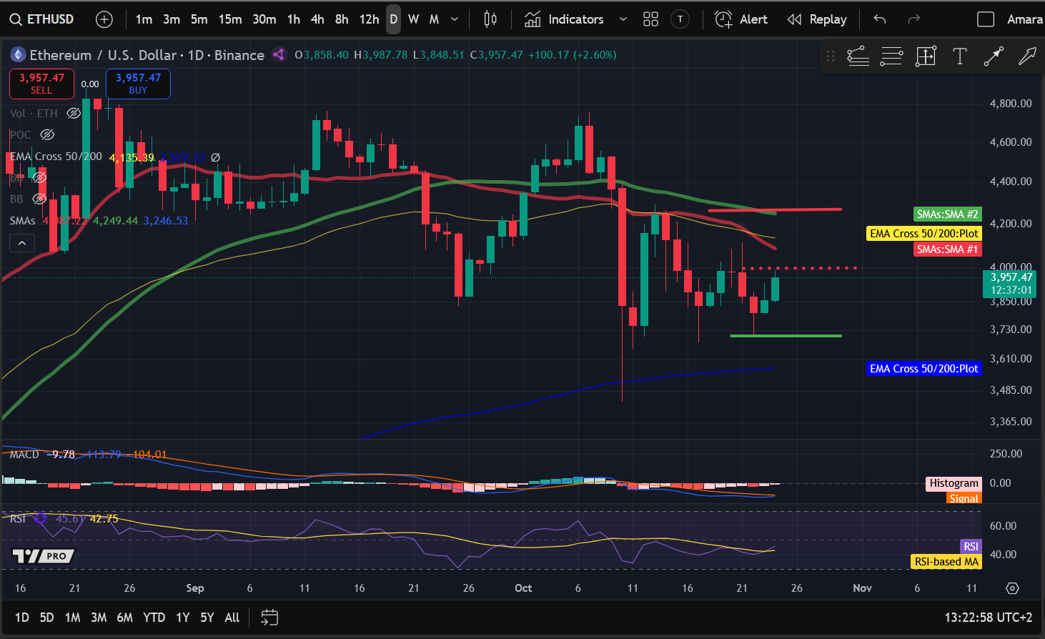Open the layout setup square icon

click(986, 19)
